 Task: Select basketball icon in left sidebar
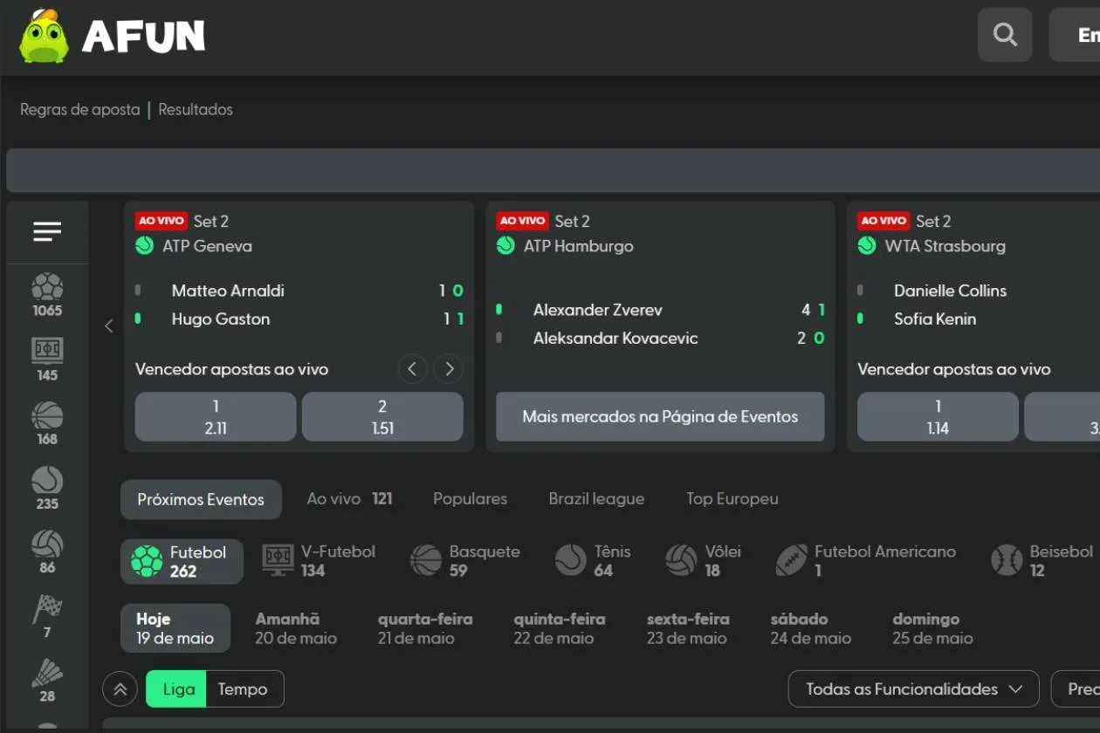click(x=47, y=416)
